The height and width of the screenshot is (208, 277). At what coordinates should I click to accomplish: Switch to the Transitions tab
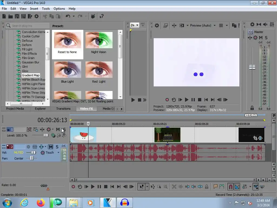(63, 109)
